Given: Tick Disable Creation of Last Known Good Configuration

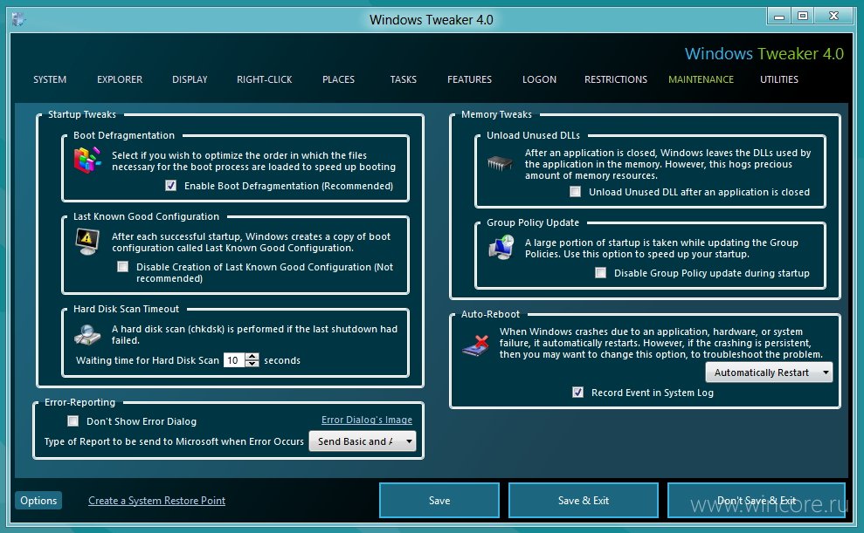Looking at the screenshot, I should click(x=123, y=267).
